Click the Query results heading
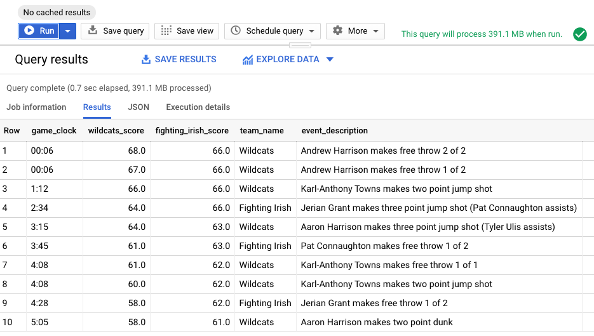Screen dimensions: 594x336 click(x=51, y=60)
